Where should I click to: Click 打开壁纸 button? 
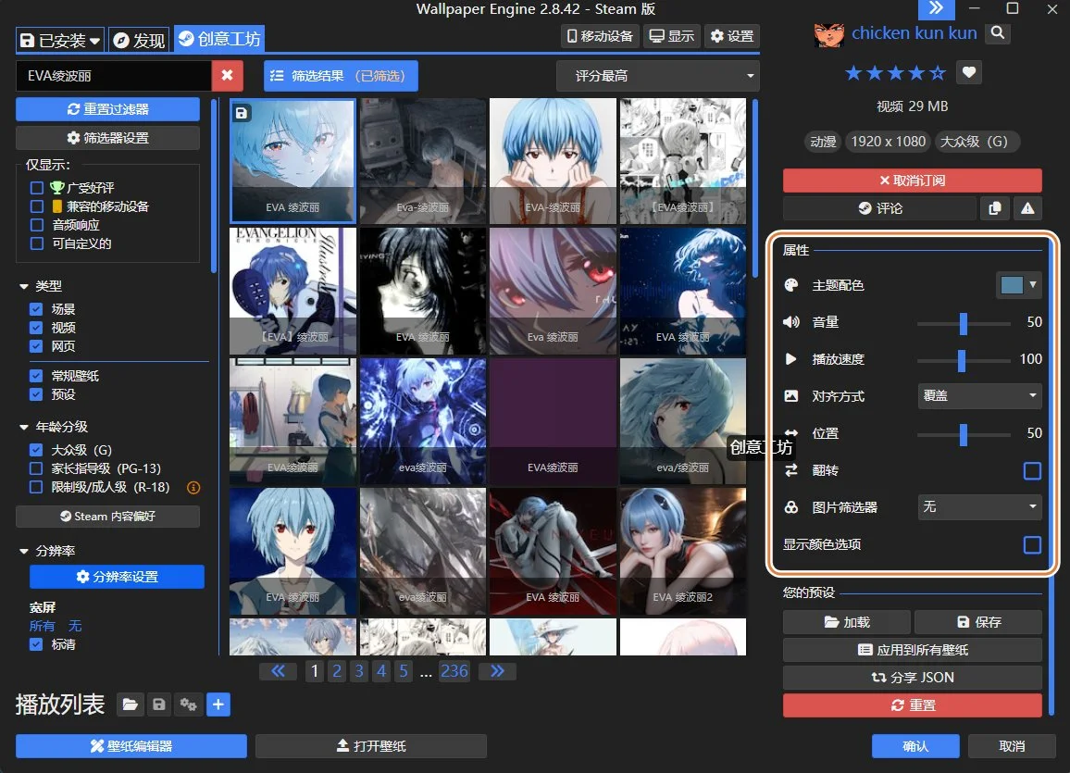click(x=371, y=746)
